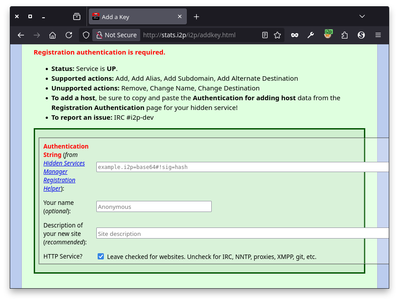This screenshot has width=399, height=302.
Task: Click the 'Status: Service is UP.' line
Action: coord(84,69)
